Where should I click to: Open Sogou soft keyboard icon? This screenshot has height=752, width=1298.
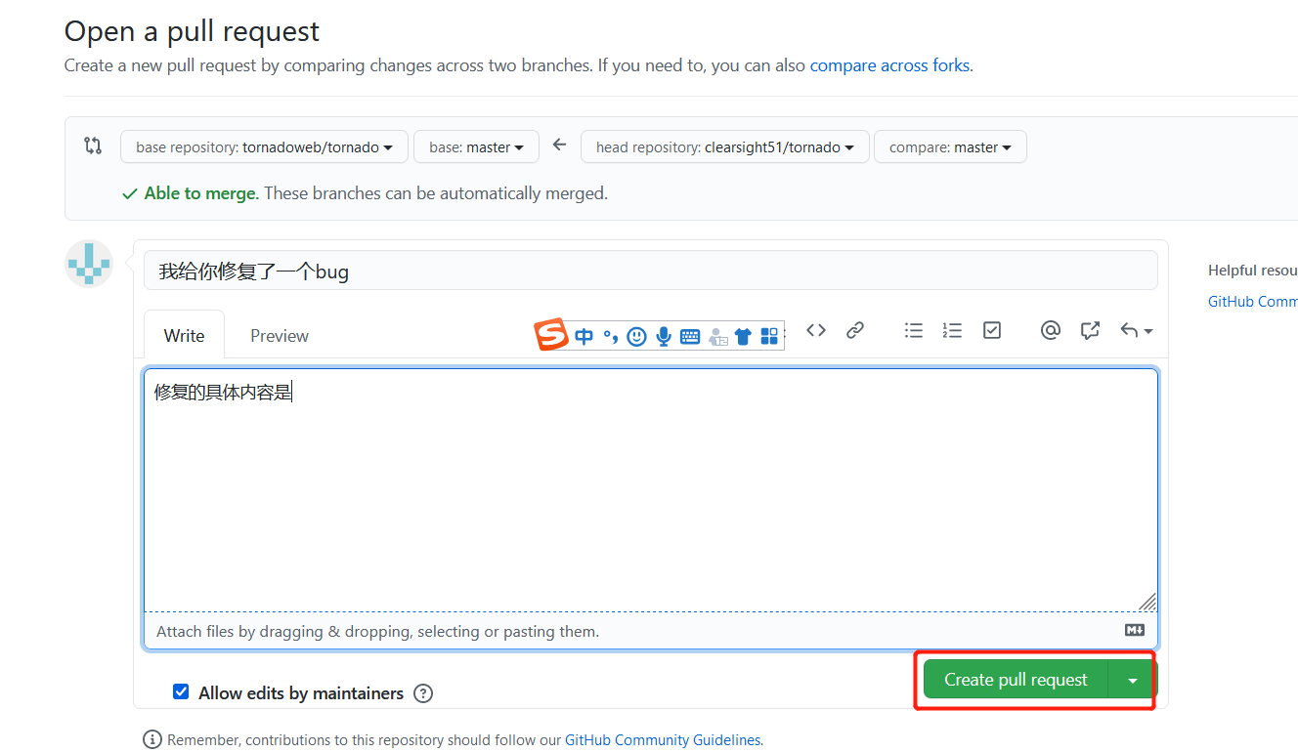pos(690,337)
